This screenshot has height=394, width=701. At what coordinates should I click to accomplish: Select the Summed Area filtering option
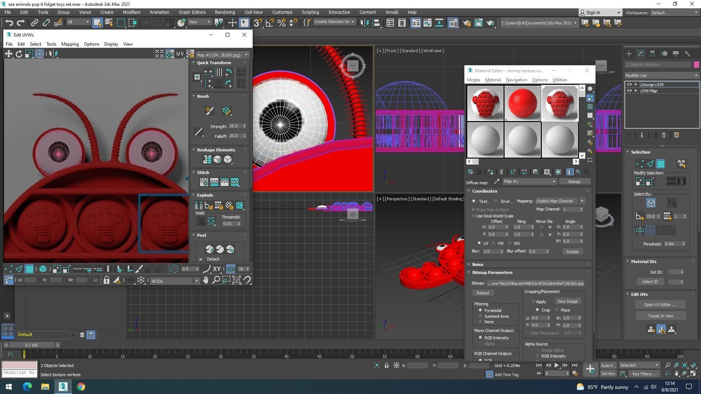(x=480, y=316)
